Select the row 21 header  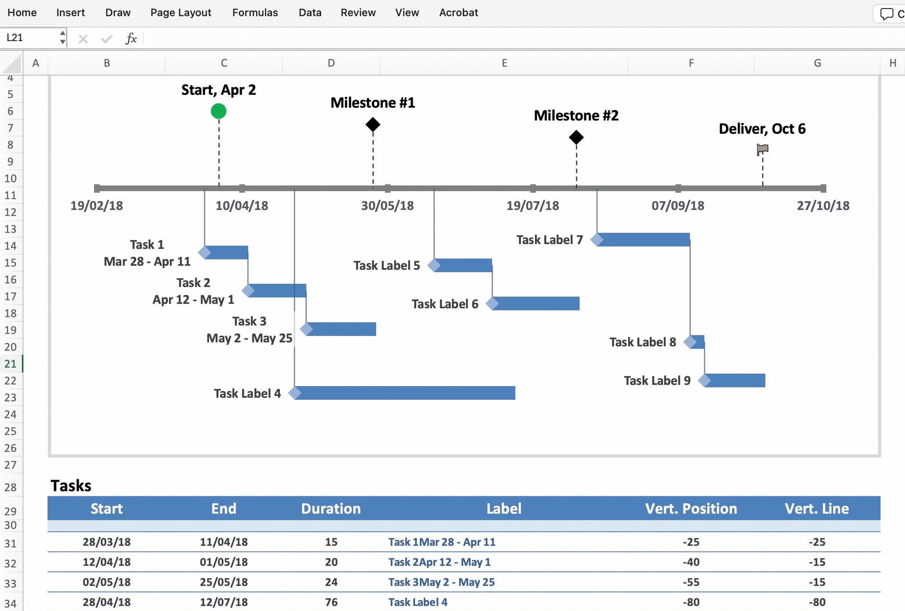[11, 364]
